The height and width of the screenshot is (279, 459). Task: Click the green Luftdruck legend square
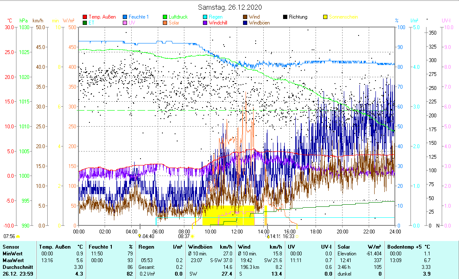165,17
